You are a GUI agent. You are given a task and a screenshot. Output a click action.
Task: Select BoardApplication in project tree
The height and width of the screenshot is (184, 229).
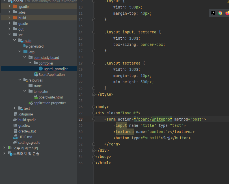(52, 75)
